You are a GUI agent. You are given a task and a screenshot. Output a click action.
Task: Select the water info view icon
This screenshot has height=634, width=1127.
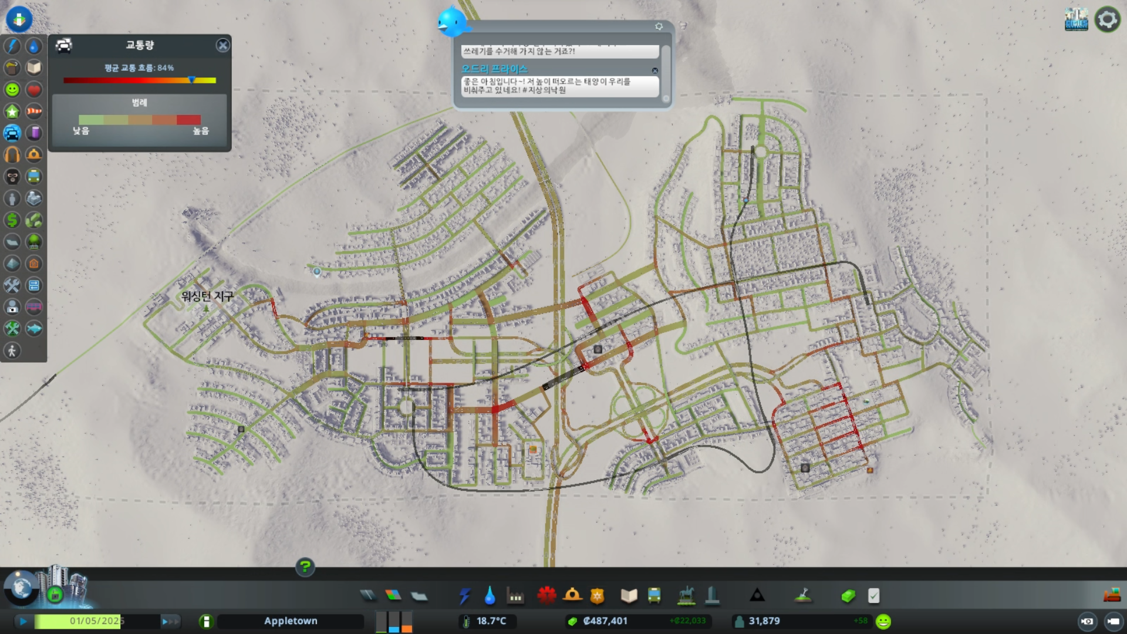point(34,46)
